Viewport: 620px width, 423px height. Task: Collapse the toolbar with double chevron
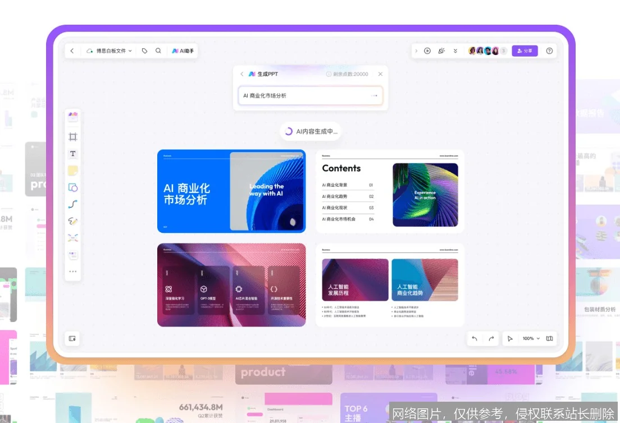coord(455,50)
